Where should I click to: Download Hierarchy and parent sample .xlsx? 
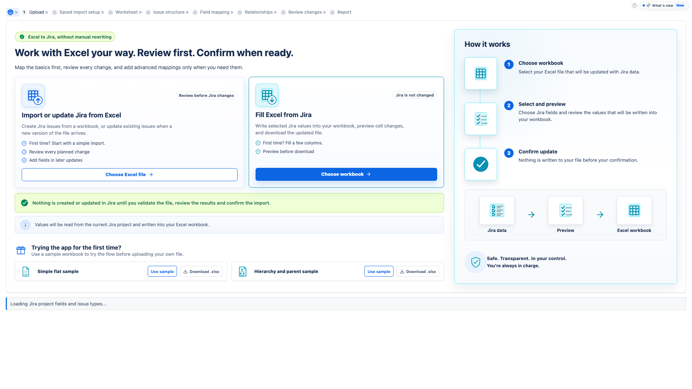(x=418, y=272)
